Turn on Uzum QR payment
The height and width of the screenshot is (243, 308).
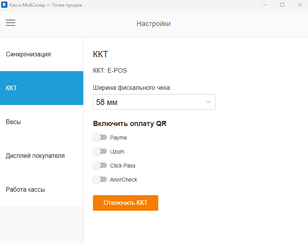[x=100, y=152]
